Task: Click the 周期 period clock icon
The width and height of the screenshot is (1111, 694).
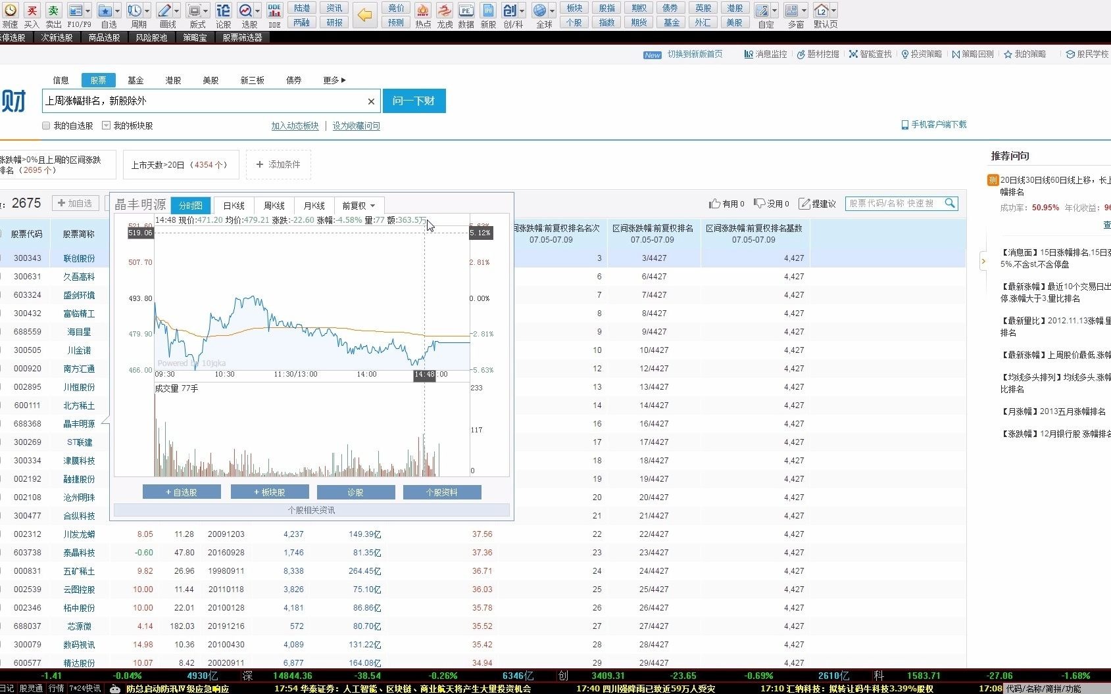Action: (134, 11)
